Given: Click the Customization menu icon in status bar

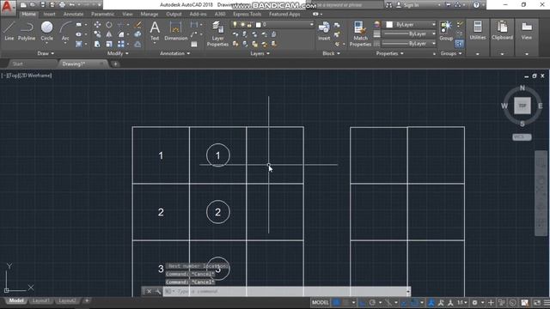Looking at the screenshot, I should pyautogui.click(x=547, y=302).
